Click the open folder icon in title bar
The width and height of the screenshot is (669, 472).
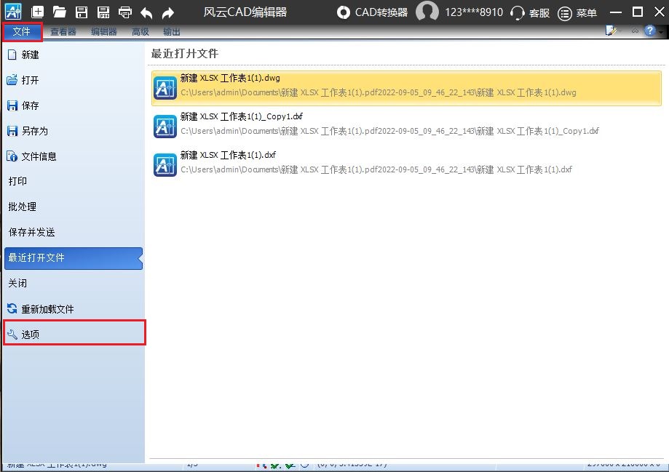click(x=59, y=12)
